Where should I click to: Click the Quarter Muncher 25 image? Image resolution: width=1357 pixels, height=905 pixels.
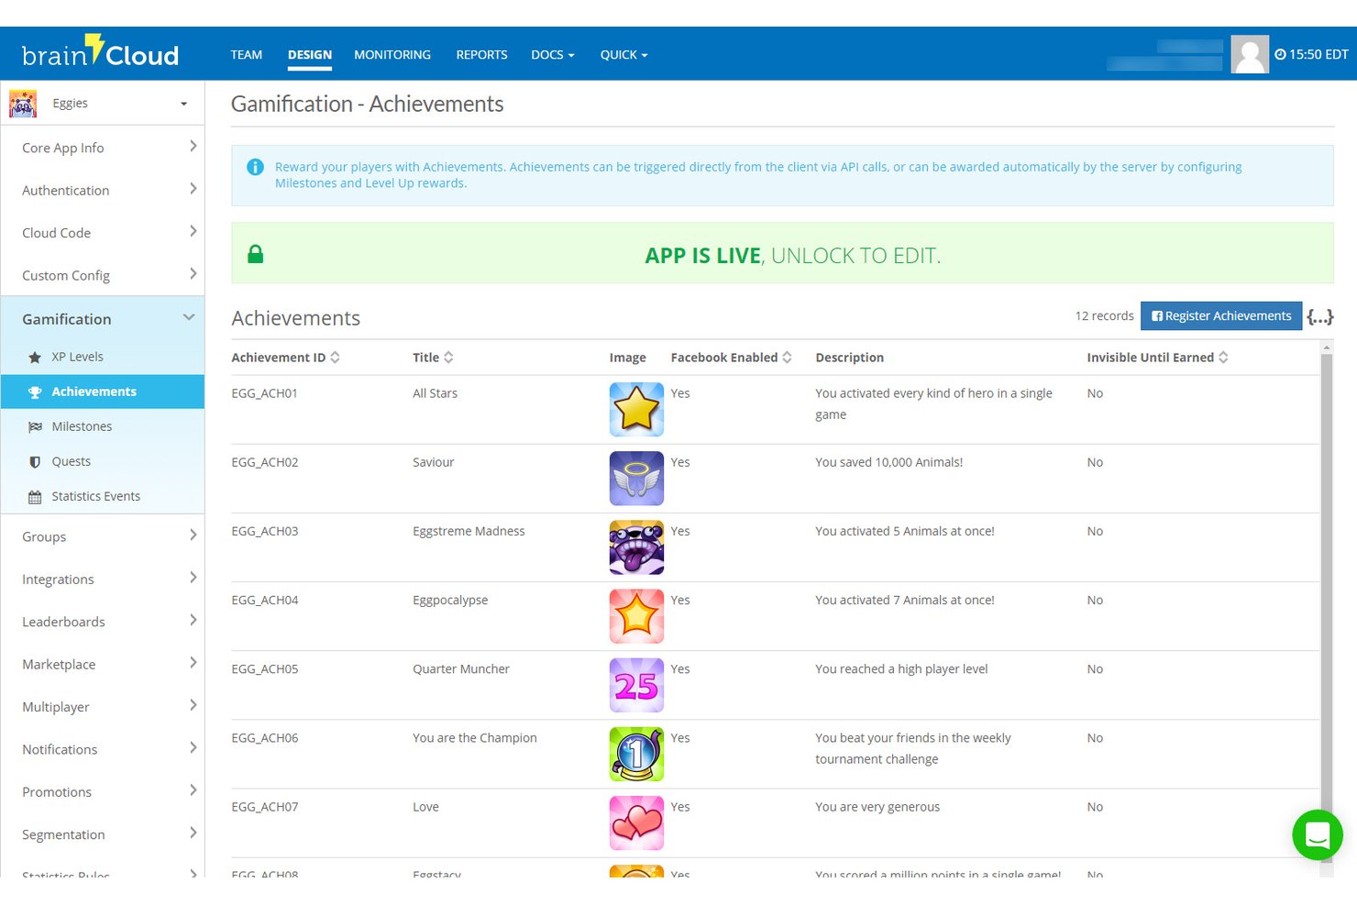(x=636, y=685)
